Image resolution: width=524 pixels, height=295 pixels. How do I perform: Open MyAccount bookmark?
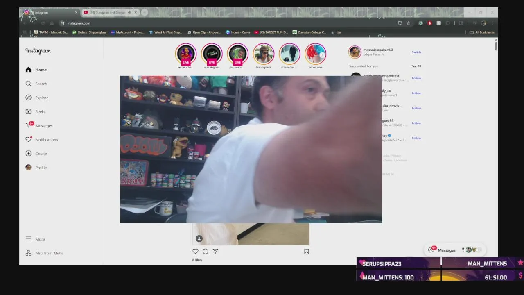click(127, 32)
